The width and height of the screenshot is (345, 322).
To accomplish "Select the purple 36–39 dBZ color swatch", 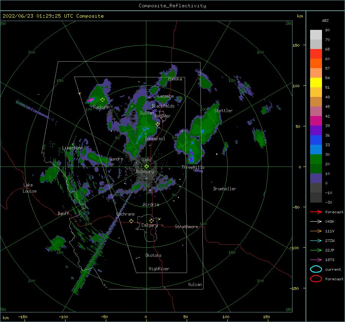I will (x=316, y=131).
